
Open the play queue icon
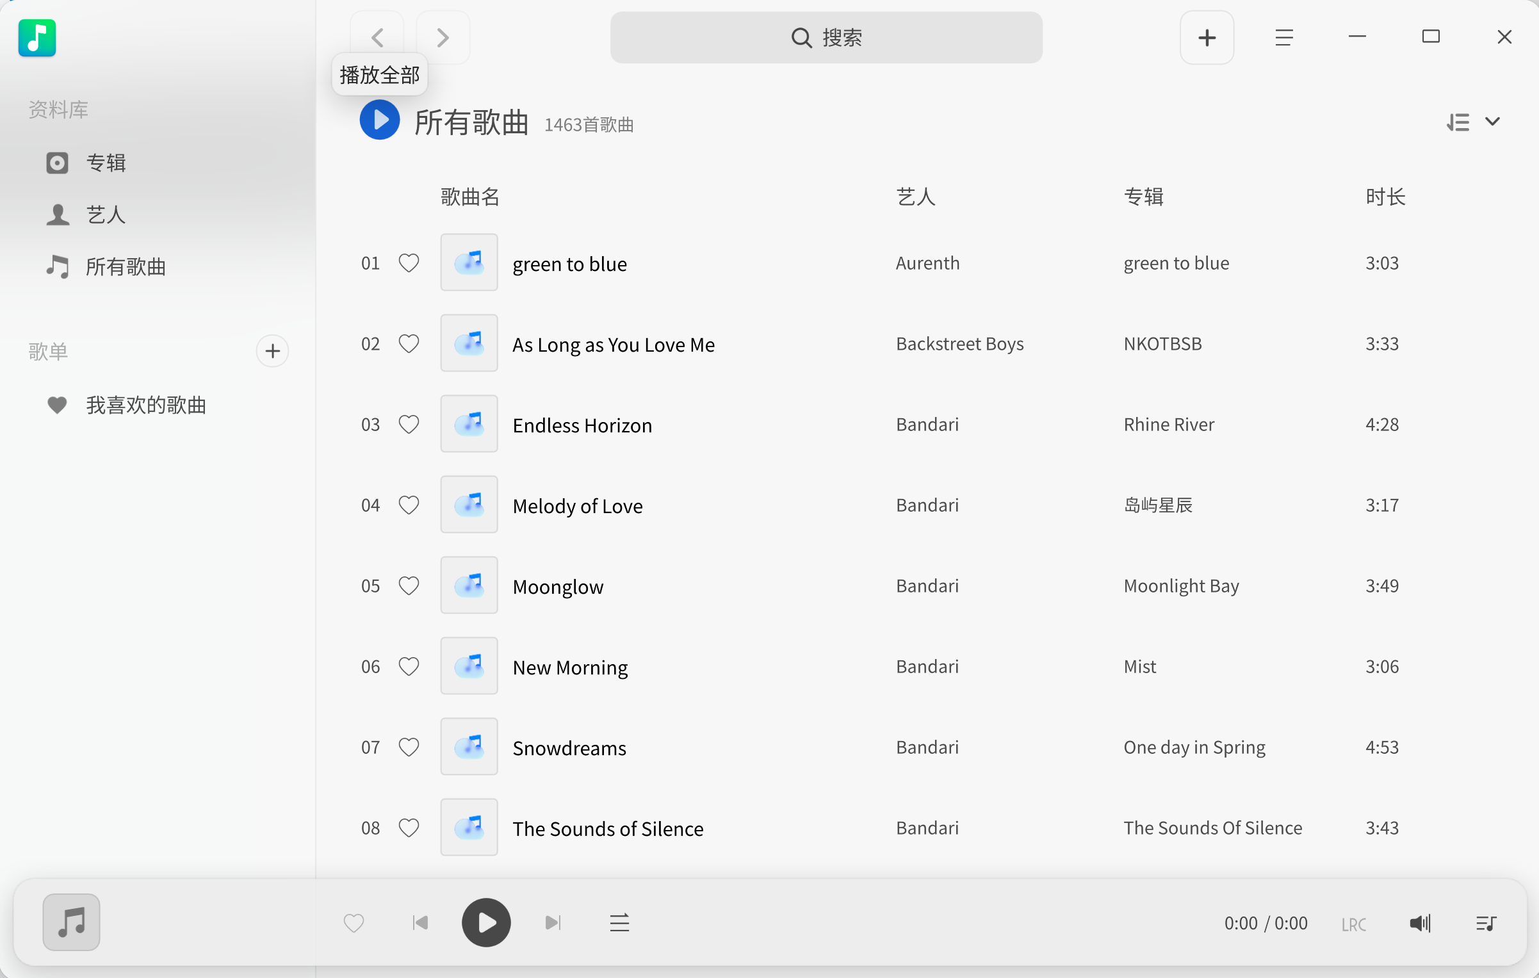coord(1486,923)
